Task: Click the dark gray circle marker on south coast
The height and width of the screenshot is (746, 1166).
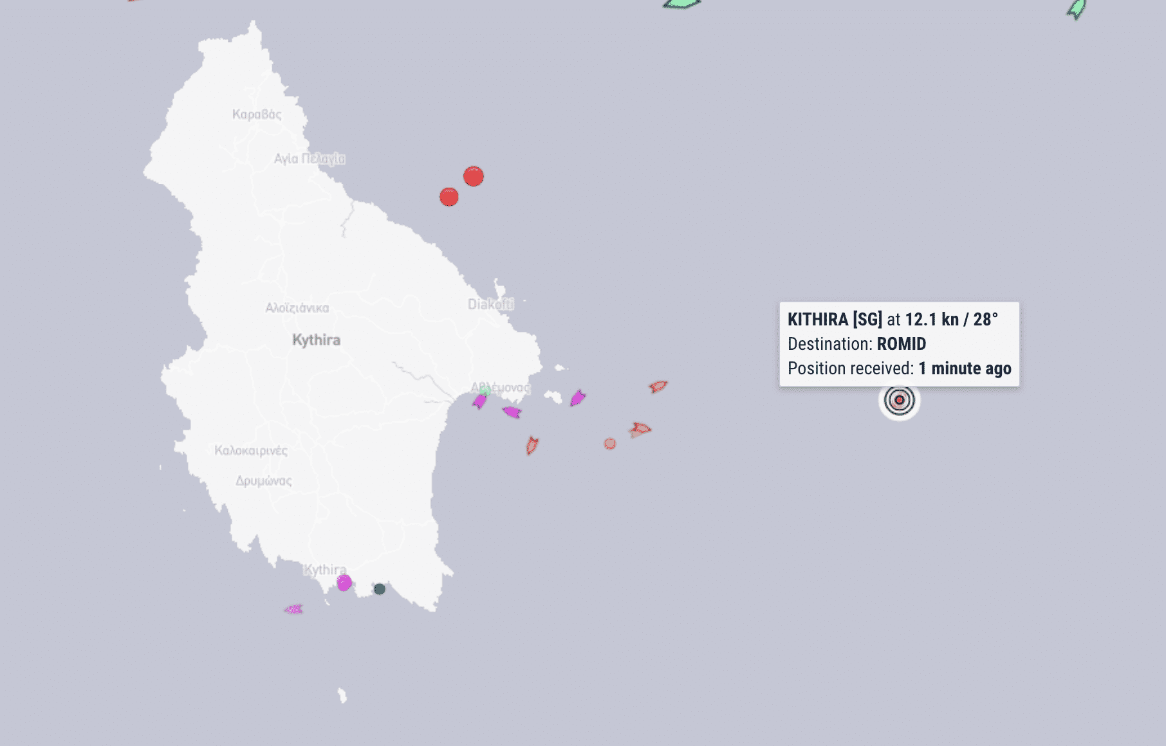Action: pyautogui.click(x=380, y=589)
